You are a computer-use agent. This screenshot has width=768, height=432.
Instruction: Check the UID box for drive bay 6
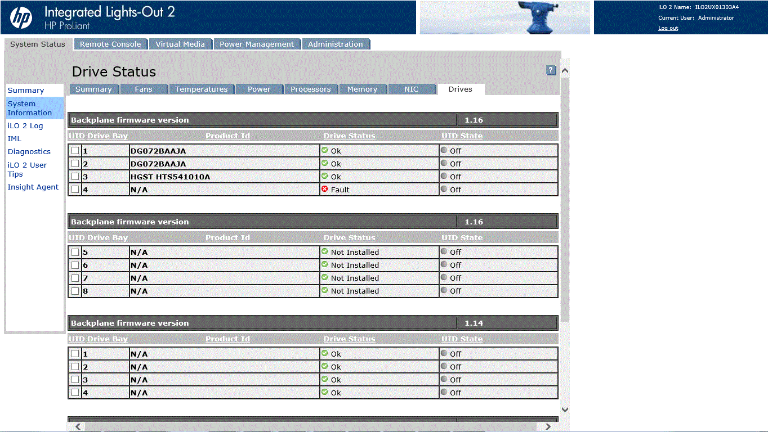[75, 265]
